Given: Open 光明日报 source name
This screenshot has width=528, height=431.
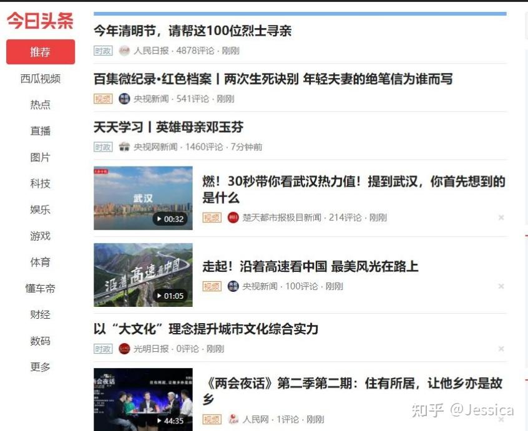Looking at the screenshot, I should coord(151,349).
